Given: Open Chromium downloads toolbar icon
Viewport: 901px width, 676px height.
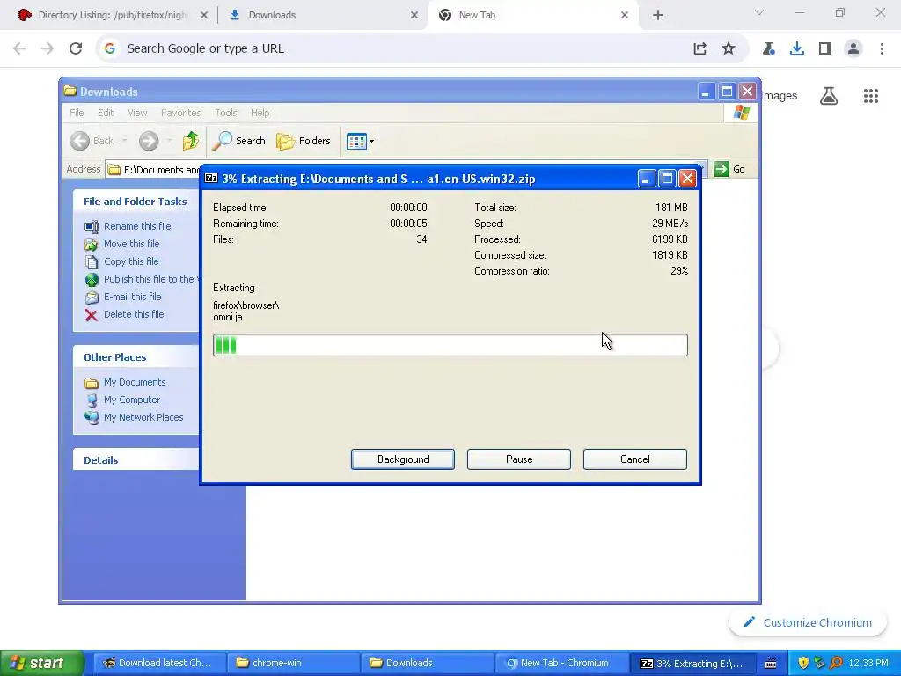Looking at the screenshot, I should point(797,48).
